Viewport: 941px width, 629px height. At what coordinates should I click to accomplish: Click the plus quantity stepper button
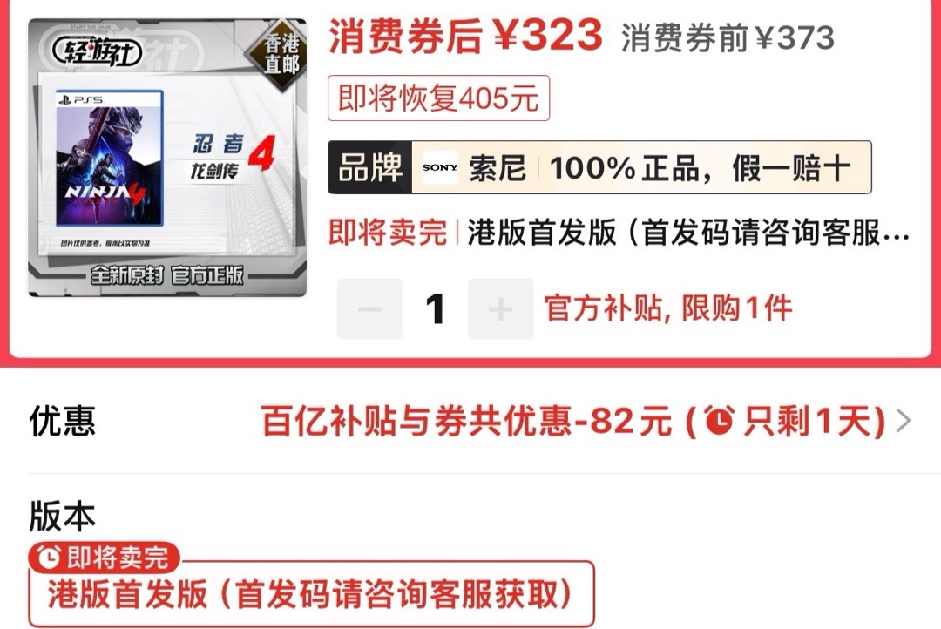pos(500,309)
